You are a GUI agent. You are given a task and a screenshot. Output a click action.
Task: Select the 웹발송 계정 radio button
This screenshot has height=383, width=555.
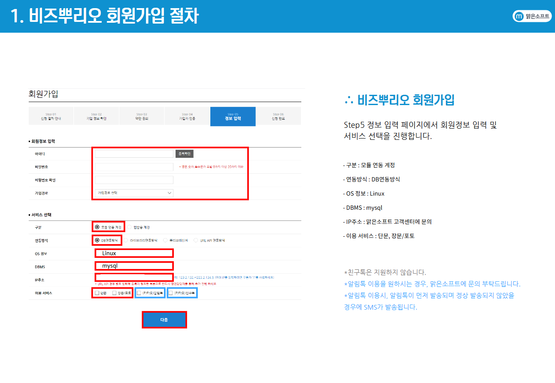coord(130,227)
